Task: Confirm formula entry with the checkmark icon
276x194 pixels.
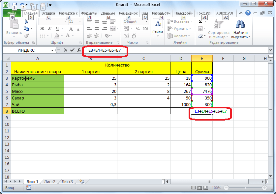Action: point(72,50)
